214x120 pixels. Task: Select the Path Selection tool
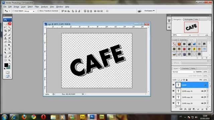(x=5, y=53)
